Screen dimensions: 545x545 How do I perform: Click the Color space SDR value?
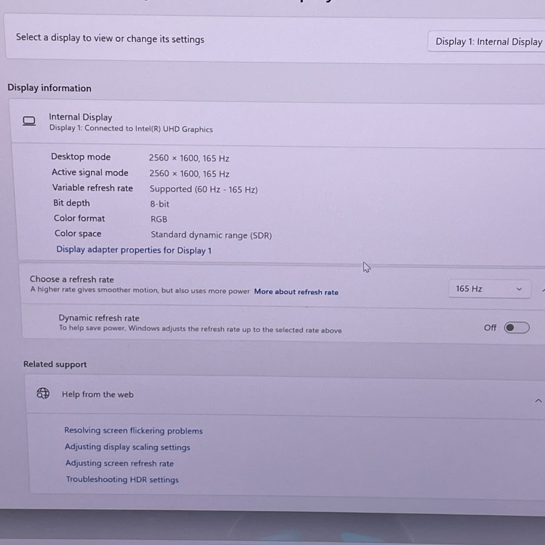[211, 235]
